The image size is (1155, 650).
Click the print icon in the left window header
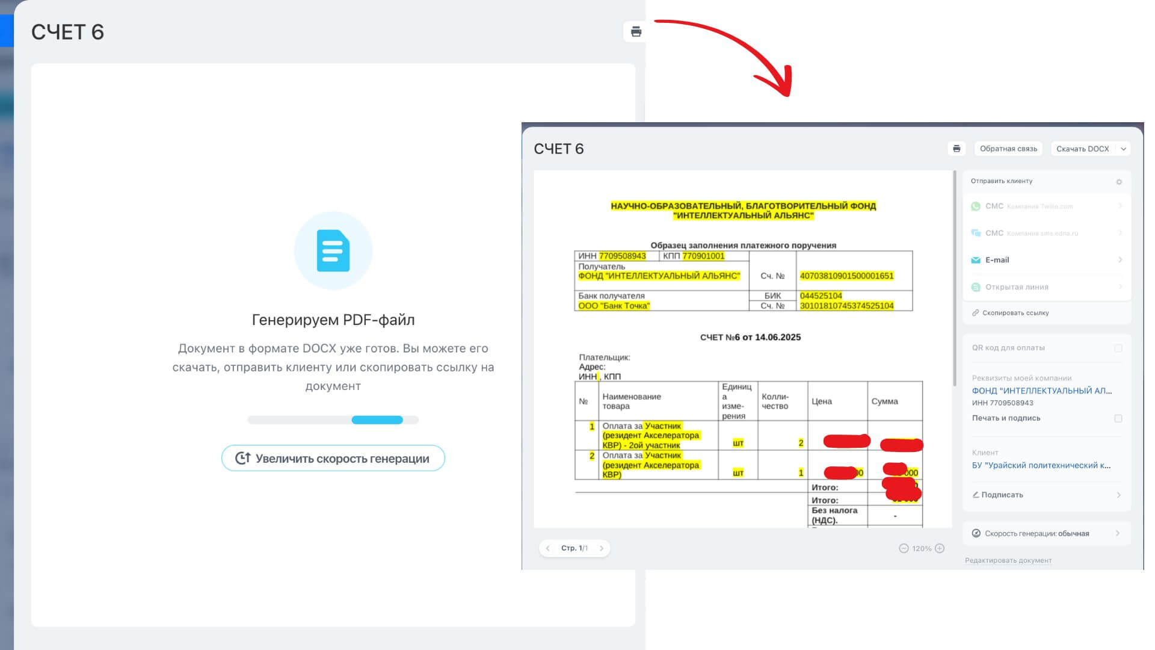tap(636, 32)
